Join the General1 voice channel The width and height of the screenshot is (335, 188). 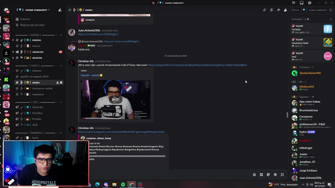[x=38, y=107]
